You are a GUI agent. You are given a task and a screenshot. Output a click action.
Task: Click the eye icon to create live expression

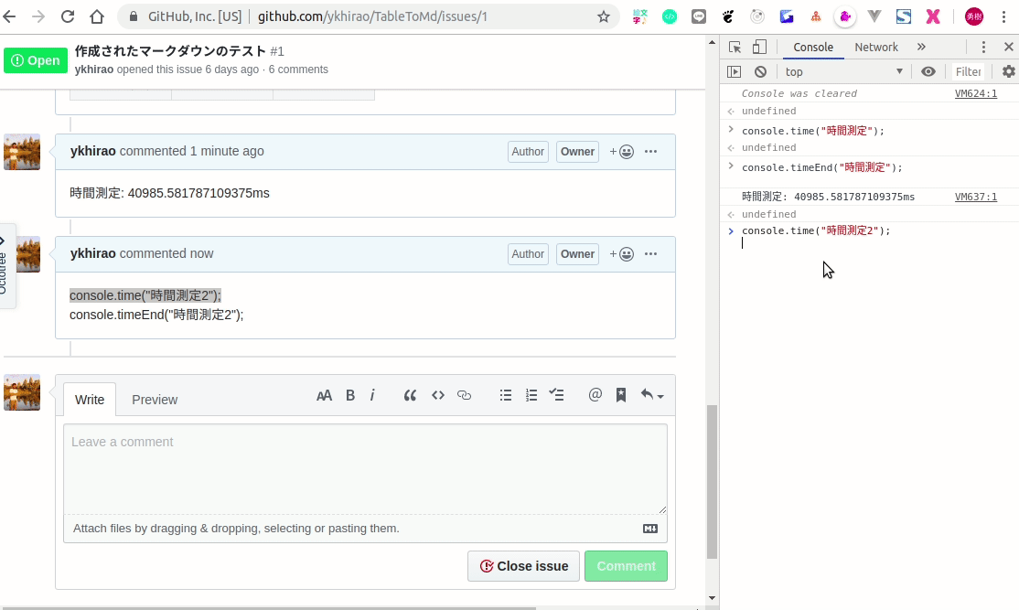pos(928,70)
